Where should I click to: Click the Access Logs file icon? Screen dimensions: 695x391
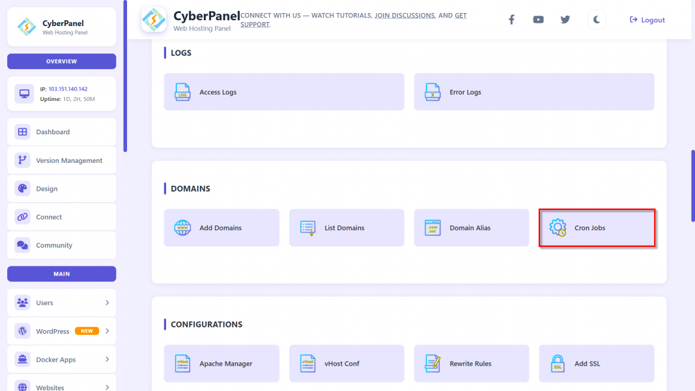pyautogui.click(x=182, y=92)
